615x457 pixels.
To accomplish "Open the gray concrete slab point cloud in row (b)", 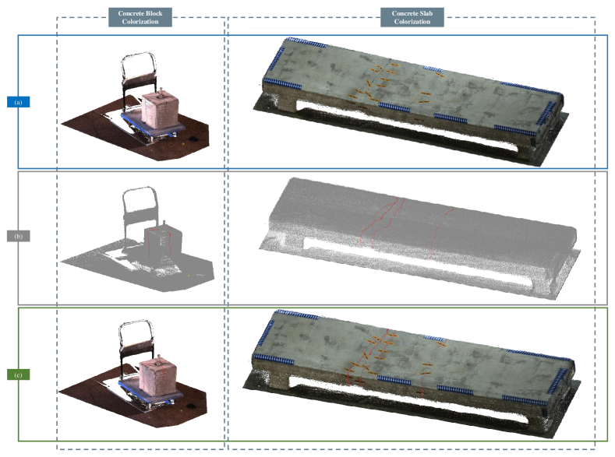I will pos(419,239).
